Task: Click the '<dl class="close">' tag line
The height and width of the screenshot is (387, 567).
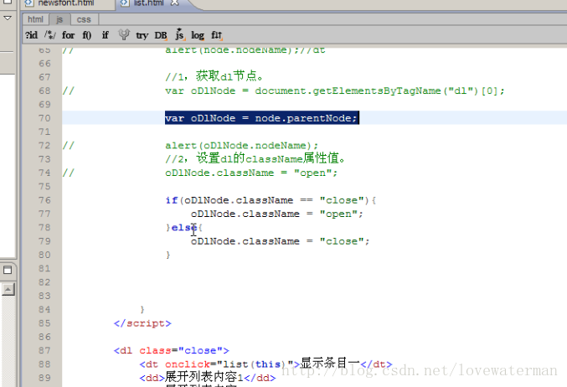Action: 172,350
